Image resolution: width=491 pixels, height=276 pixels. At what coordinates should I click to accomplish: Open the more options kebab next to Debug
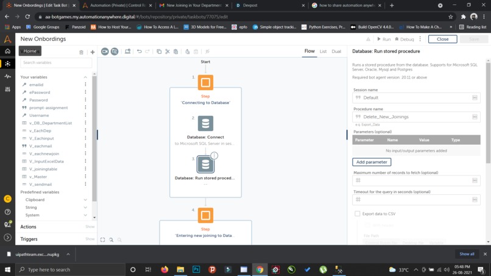tap(420, 39)
